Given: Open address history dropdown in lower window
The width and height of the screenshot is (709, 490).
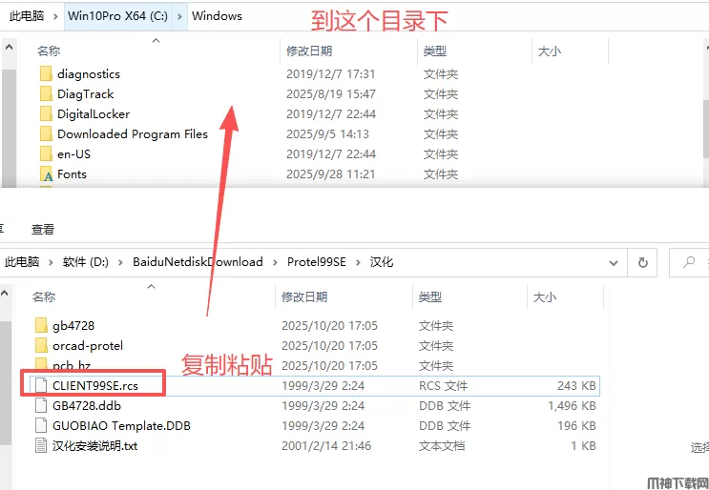Looking at the screenshot, I should (x=614, y=263).
